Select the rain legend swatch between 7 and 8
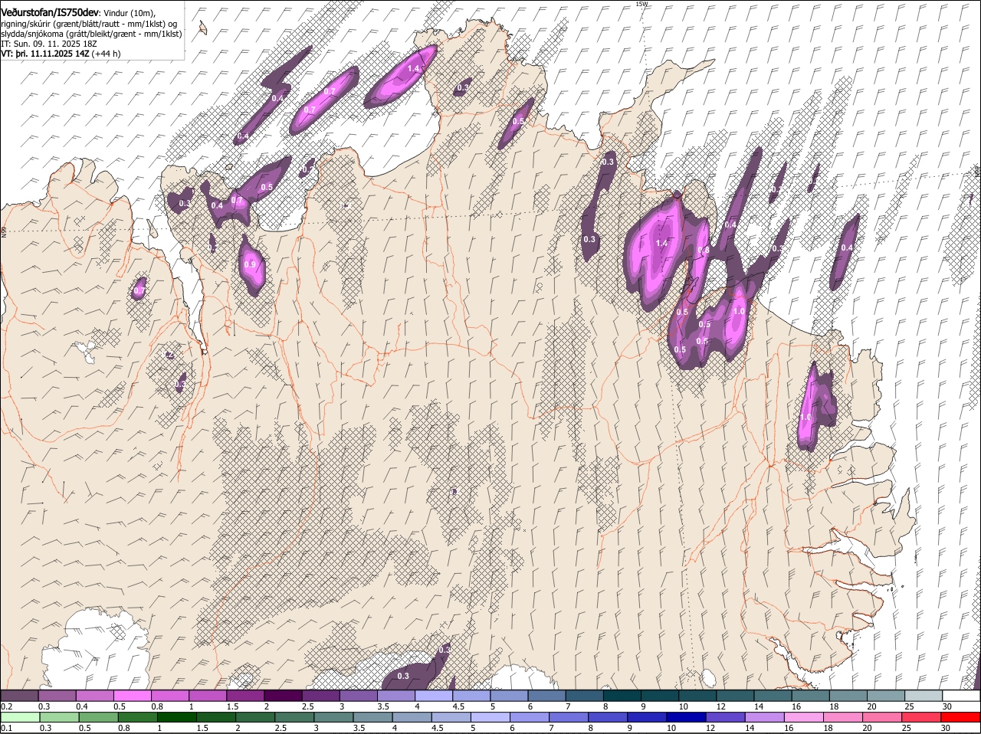The width and height of the screenshot is (981, 734). tap(568, 717)
